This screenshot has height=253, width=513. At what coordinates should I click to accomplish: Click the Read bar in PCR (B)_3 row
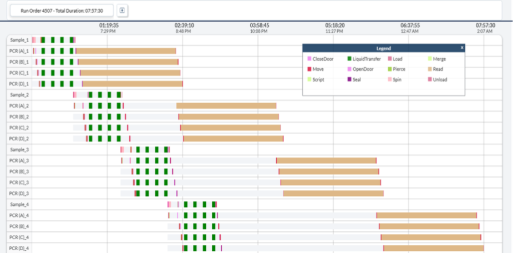[328, 171]
